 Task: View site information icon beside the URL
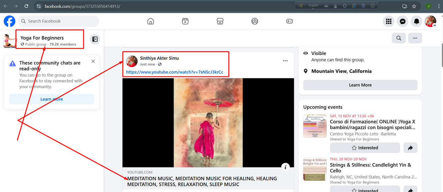39,6
